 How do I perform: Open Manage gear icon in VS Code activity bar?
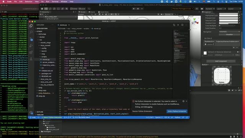(x=31, y=112)
